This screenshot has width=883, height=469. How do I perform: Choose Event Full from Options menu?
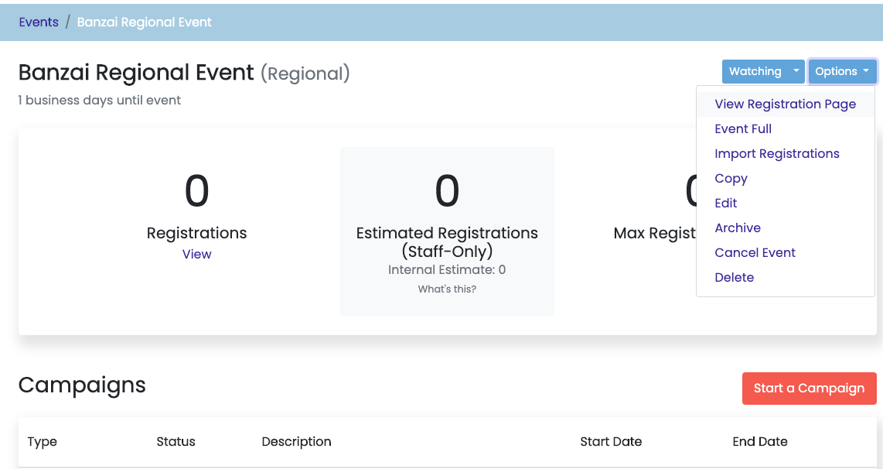pyautogui.click(x=743, y=128)
